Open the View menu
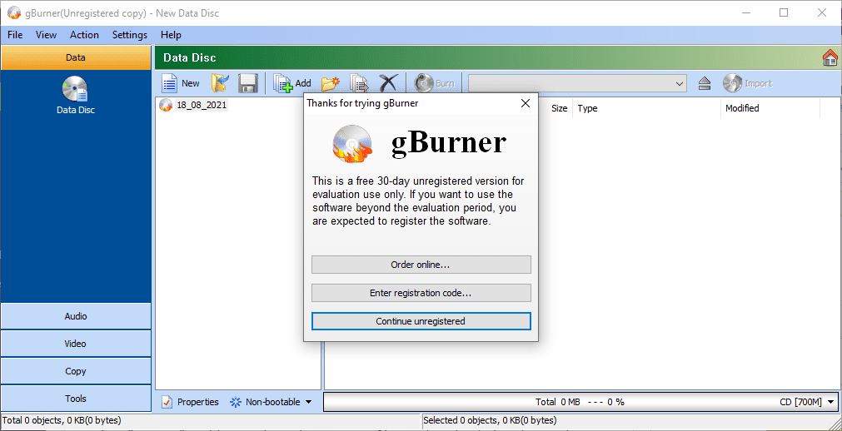 46,35
